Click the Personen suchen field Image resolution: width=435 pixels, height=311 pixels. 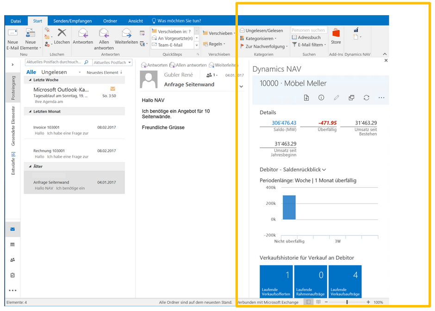pos(309,30)
